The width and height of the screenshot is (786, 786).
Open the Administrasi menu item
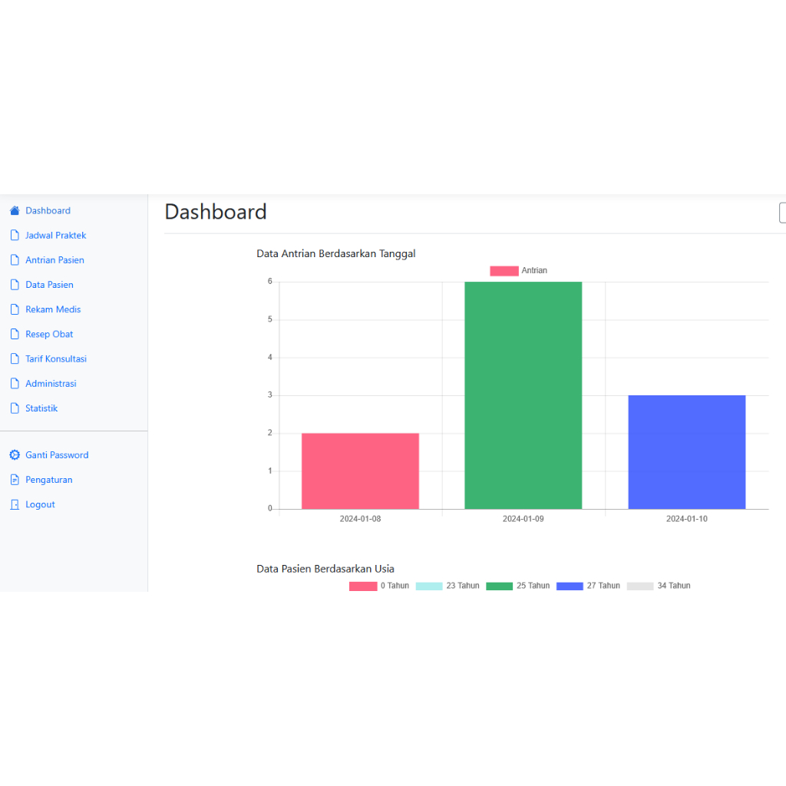point(51,384)
